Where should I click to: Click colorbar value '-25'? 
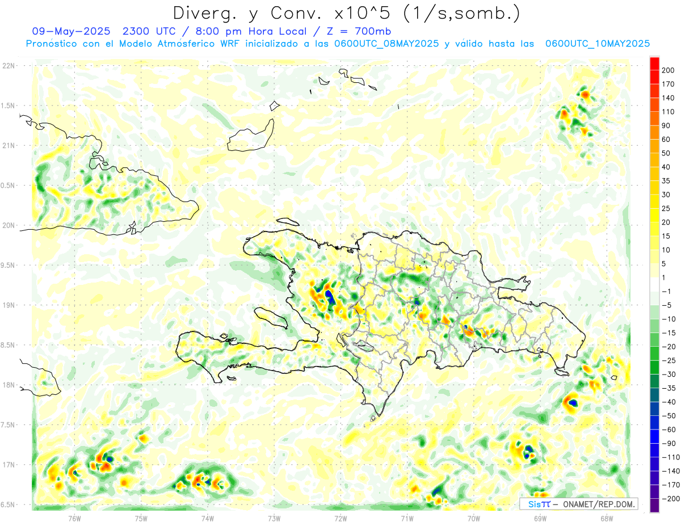[669, 361]
